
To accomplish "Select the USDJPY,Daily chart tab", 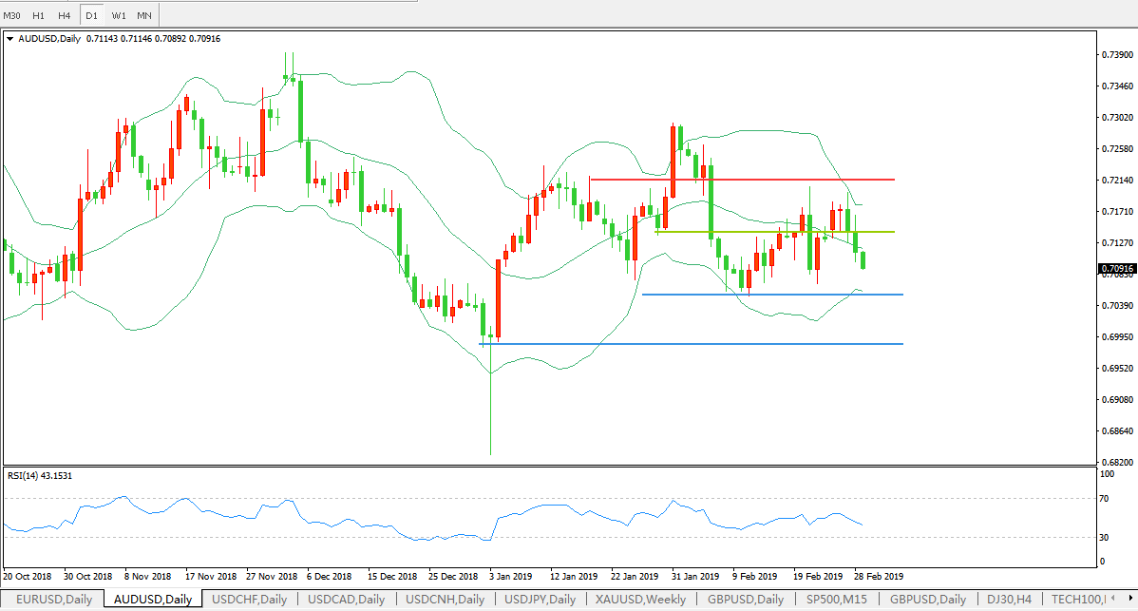I will click(541, 600).
